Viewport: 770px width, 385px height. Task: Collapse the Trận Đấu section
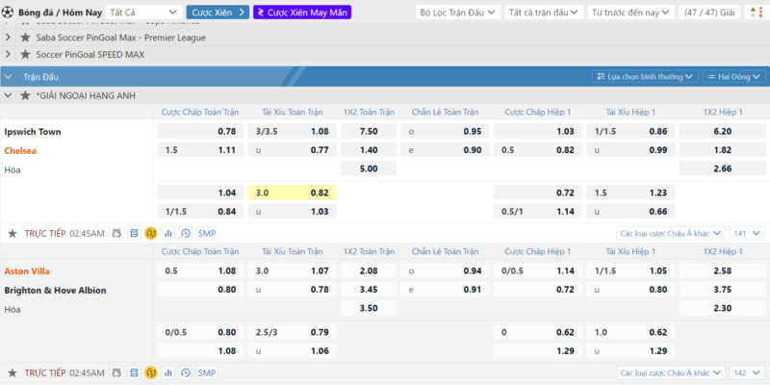tap(8, 77)
